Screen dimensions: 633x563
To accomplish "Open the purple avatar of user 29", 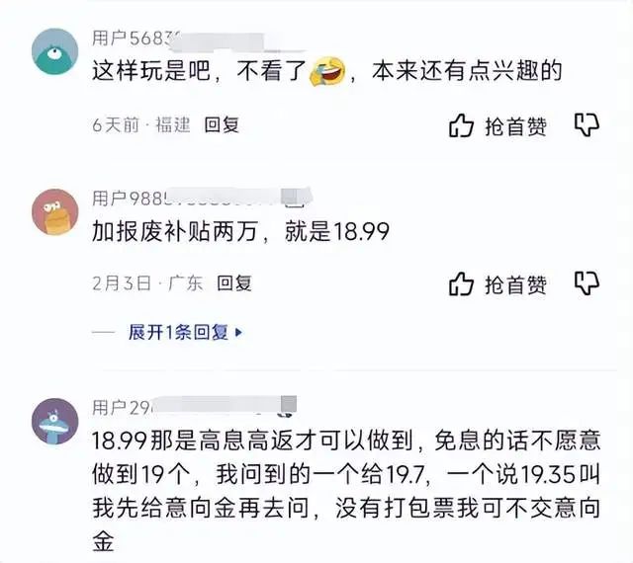I will pyautogui.click(x=55, y=422).
